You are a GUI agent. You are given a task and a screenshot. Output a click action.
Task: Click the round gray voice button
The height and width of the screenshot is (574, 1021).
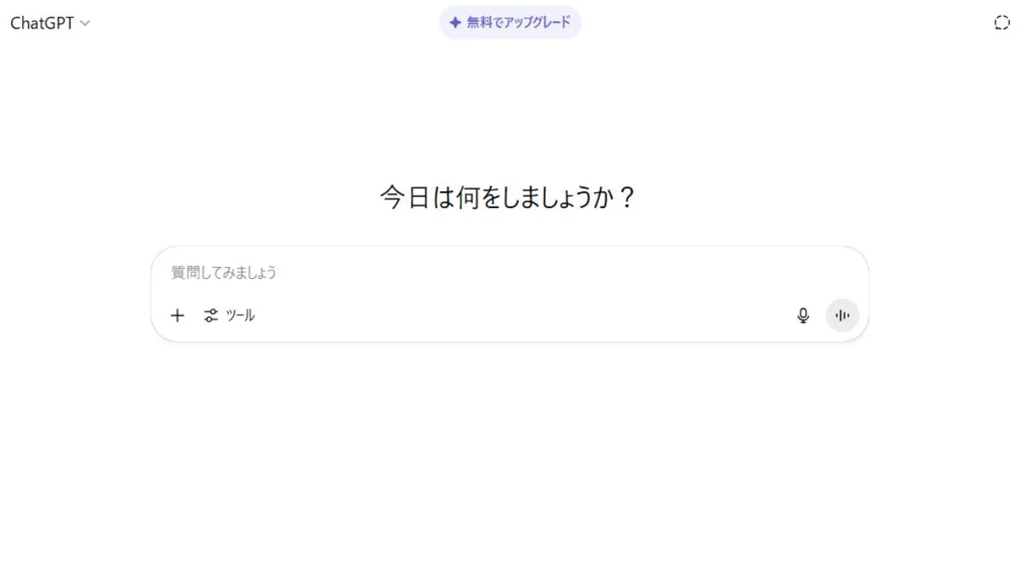pyautogui.click(x=842, y=315)
